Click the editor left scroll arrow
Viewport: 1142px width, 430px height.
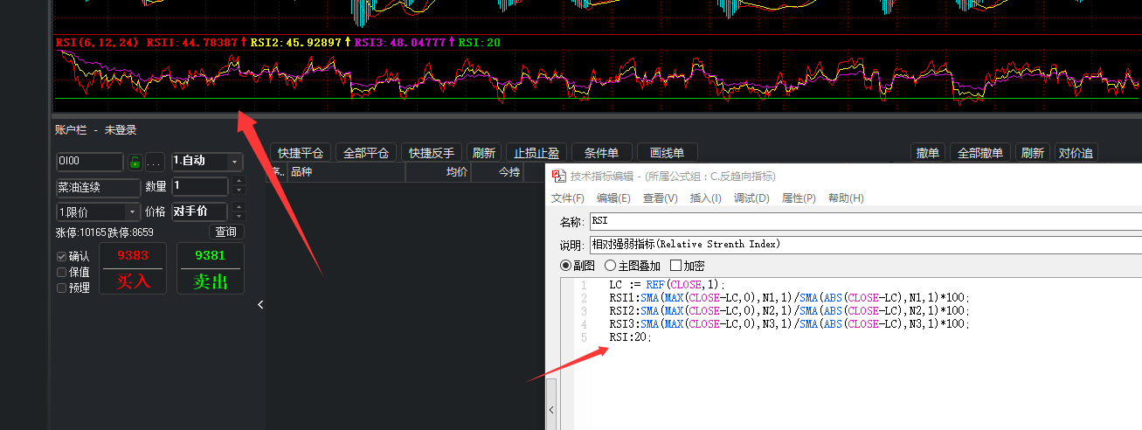551,409
